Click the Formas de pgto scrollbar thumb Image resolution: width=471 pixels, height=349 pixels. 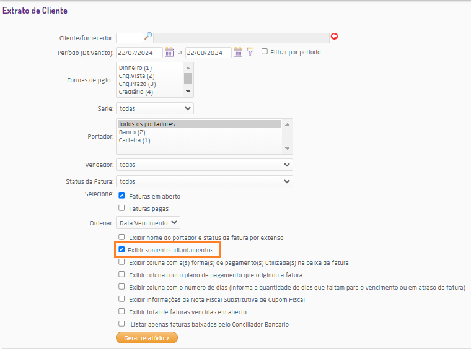[x=188, y=78]
